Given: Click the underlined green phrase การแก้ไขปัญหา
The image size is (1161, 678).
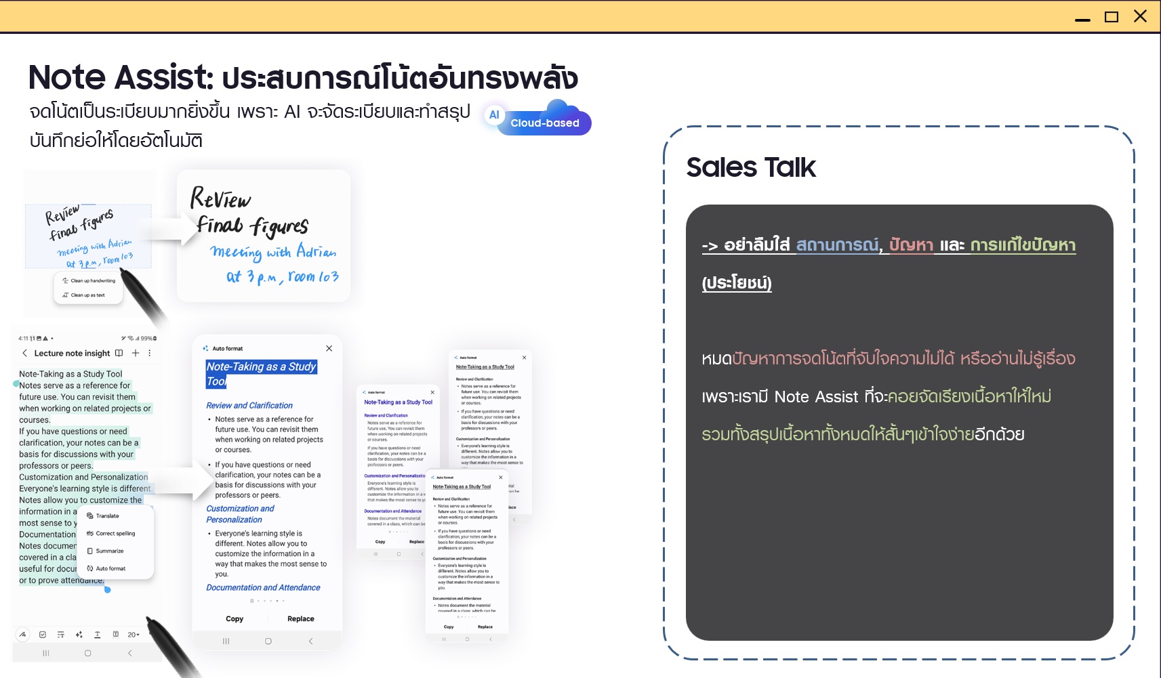Looking at the screenshot, I should click(1023, 245).
